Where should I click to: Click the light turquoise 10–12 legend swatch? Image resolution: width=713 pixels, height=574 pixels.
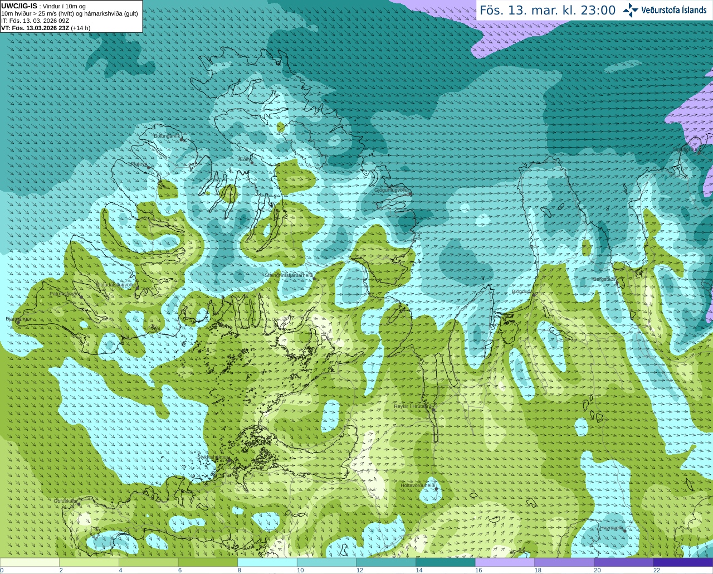click(326, 562)
